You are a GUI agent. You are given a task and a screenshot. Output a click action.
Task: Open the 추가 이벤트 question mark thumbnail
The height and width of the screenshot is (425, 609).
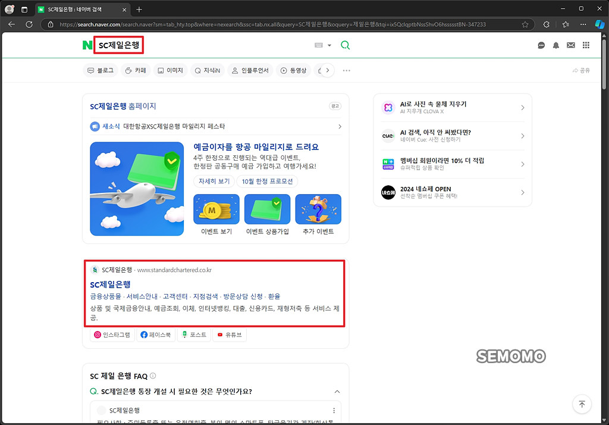[318, 209]
